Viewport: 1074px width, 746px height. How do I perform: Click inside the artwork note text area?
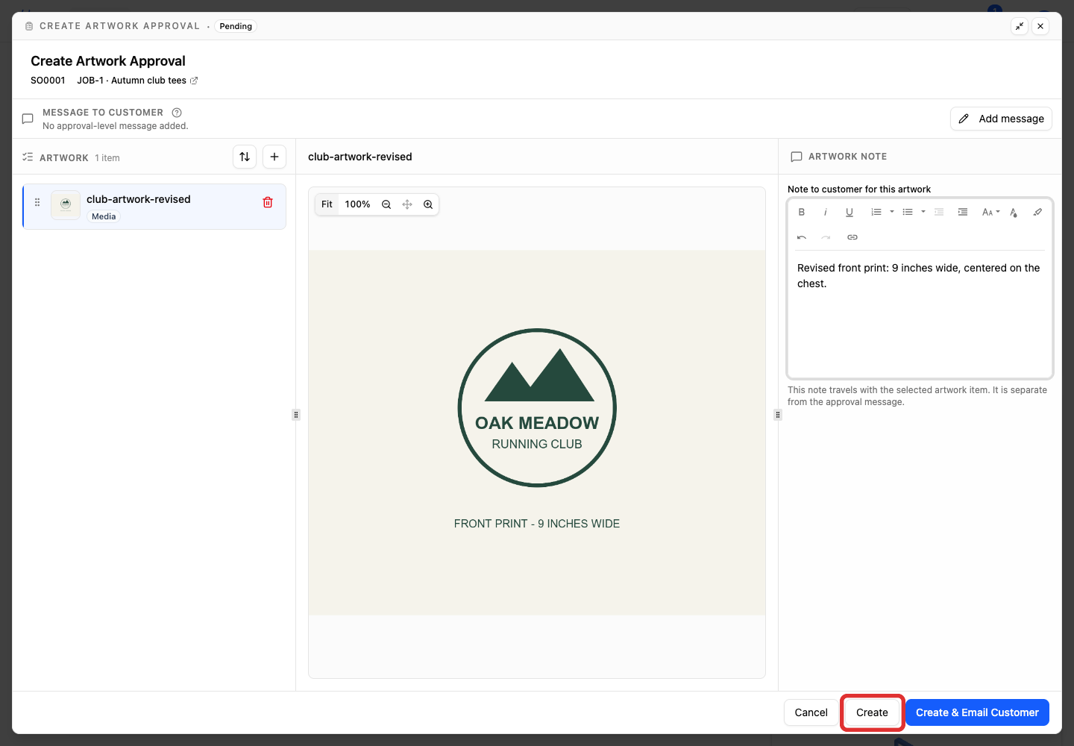(920, 313)
